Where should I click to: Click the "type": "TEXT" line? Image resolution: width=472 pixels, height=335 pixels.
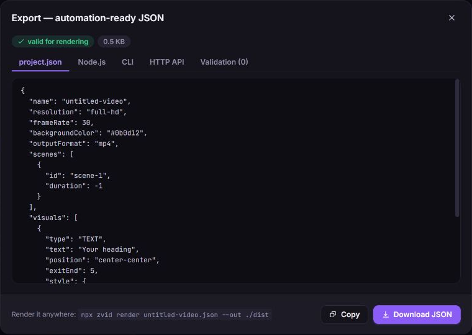(x=76, y=239)
